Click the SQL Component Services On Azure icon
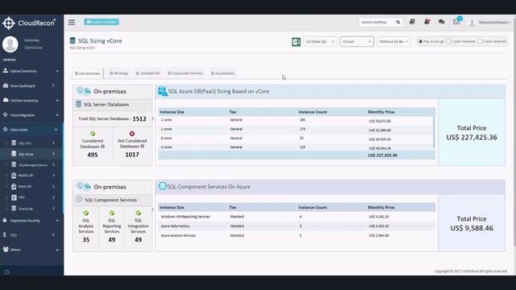This screenshot has height=290, width=516. tap(162, 186)
